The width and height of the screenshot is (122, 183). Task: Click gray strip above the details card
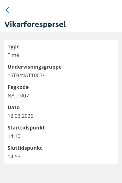point(61,36)
